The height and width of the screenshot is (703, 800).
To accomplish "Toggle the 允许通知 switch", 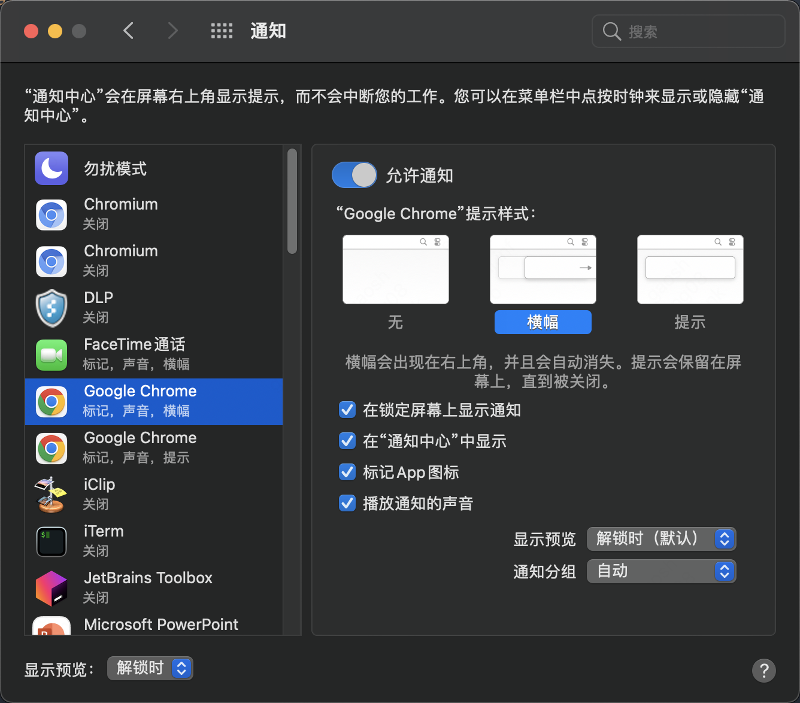I will click(354, 175).
